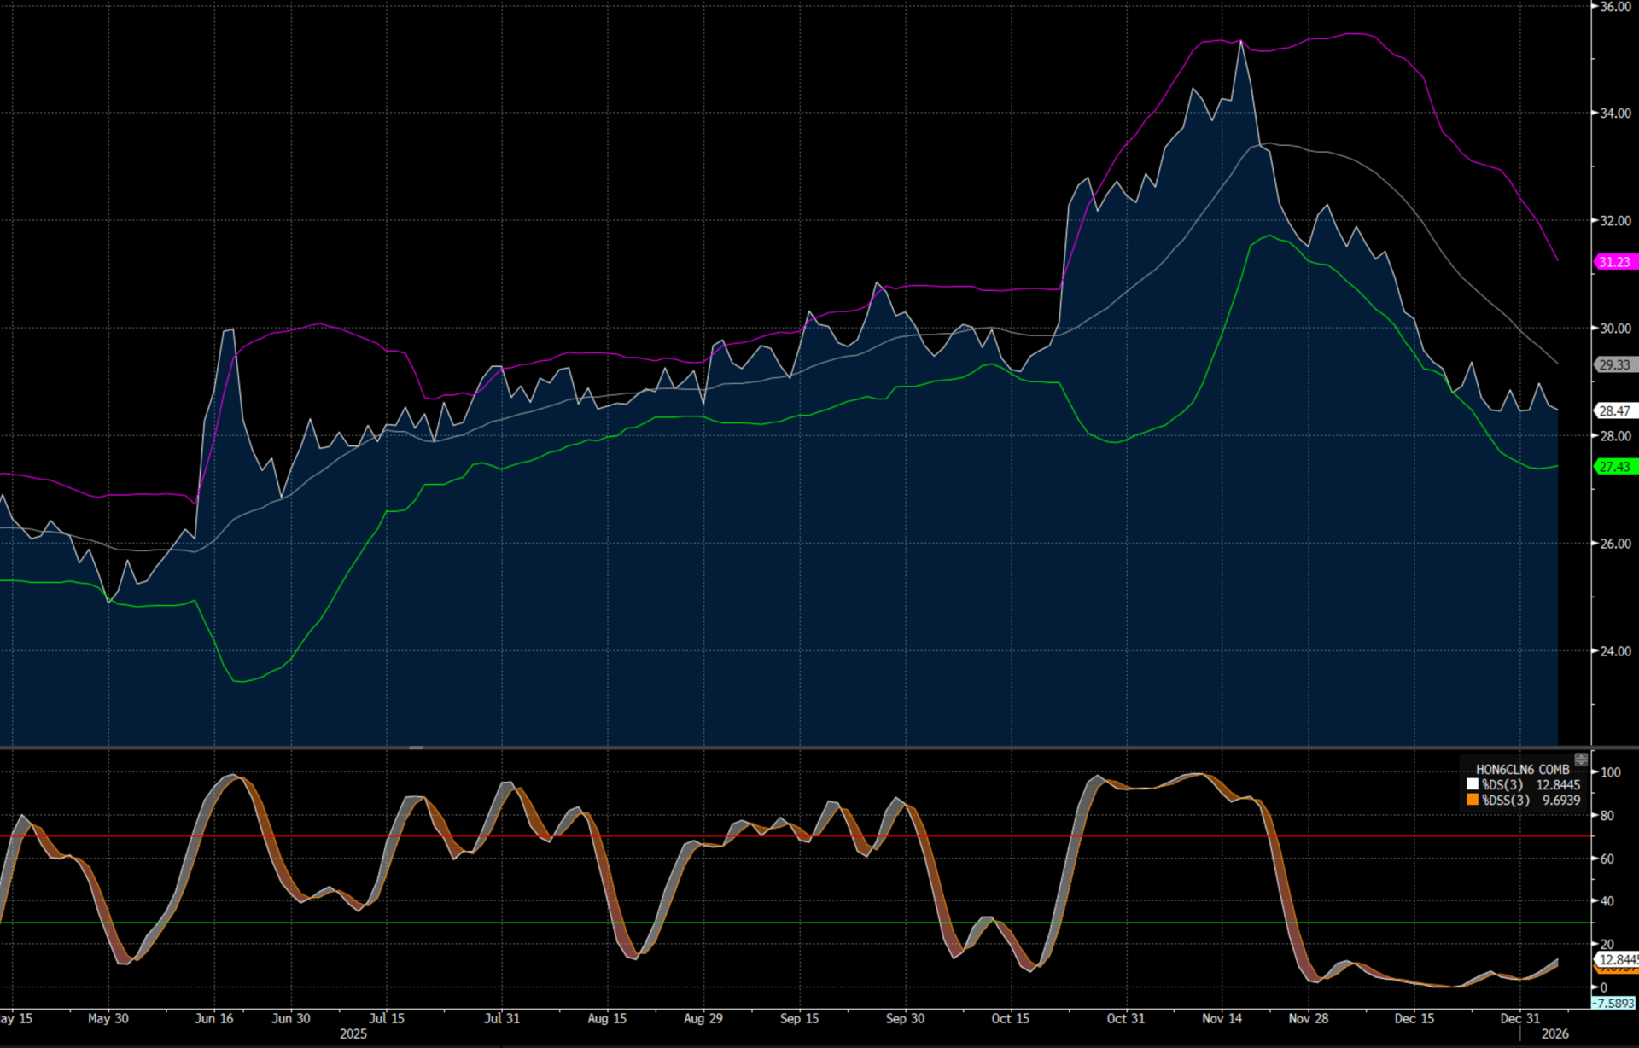Image resolution: width=1639 pixels, height=1048 pixels.
Task: Click the Jun 16 date axis label
Action: 213,1018
